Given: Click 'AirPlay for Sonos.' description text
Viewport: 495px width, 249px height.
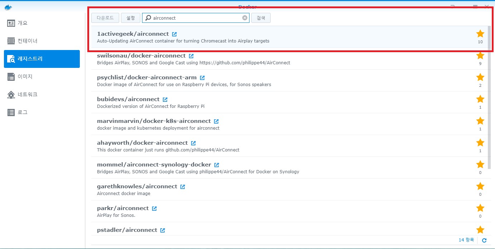Looking at the screenshot, I should pos(116,215).
